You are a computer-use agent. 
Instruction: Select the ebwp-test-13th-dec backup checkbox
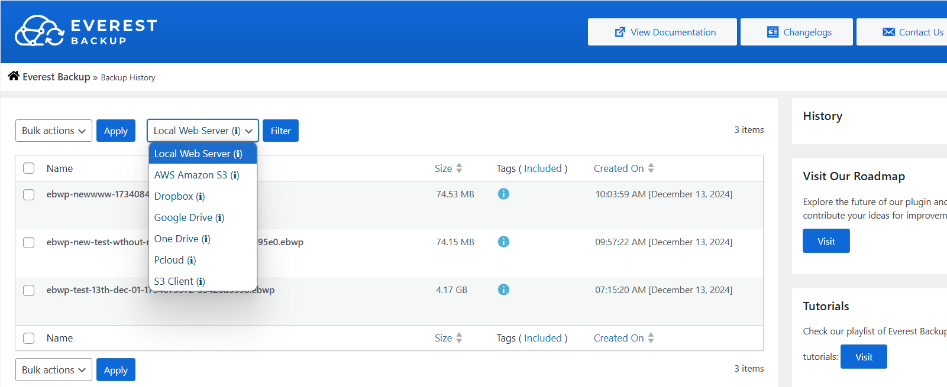[28, 290]
